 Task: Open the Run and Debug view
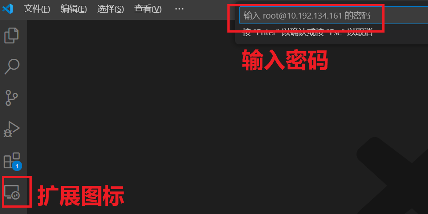point(11,129)
